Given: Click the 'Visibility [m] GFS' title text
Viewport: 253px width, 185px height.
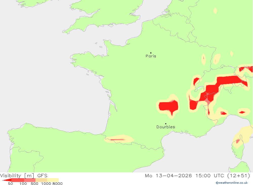Looking at the screenshot, I should (x=24, y=175).
